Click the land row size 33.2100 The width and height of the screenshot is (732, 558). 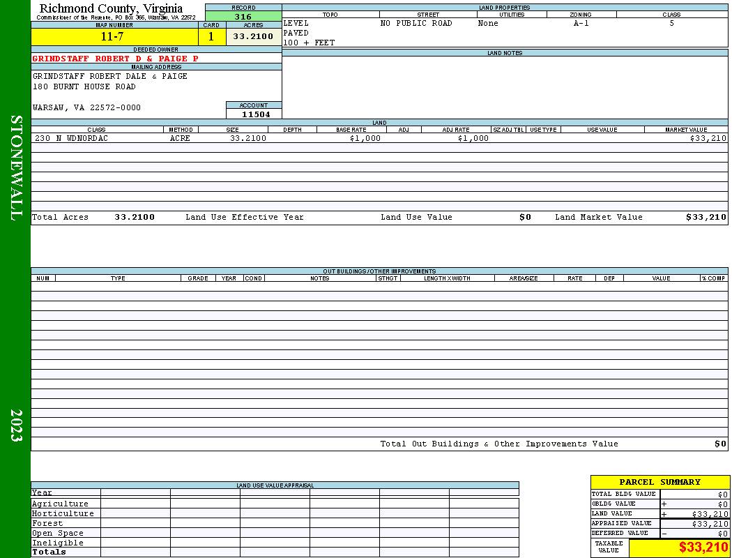248,138
